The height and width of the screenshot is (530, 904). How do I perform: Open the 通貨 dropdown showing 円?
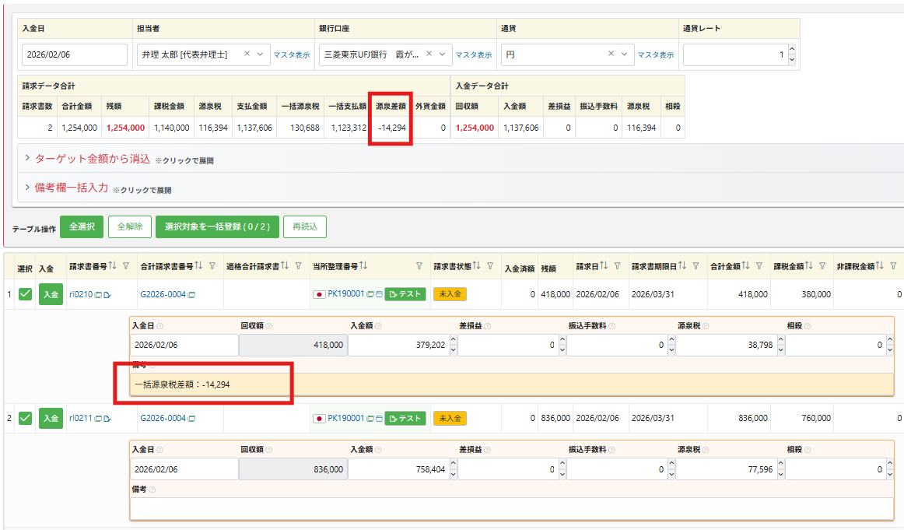pyautogui.click(x=625, y=54)
